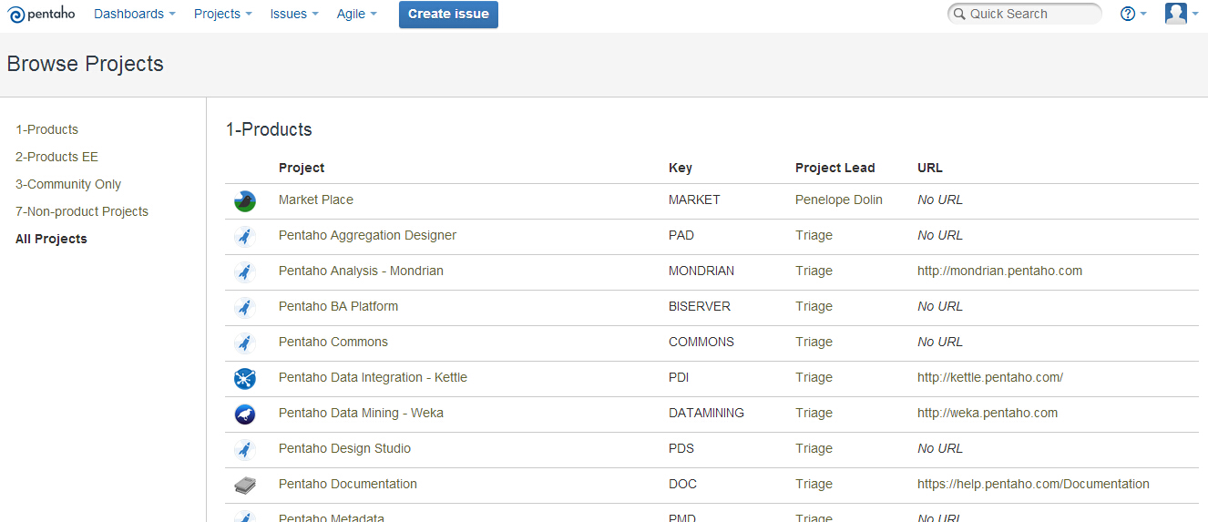Select the 1-Products category
This screenshot has height=522, width=1208.
point(46,129)
